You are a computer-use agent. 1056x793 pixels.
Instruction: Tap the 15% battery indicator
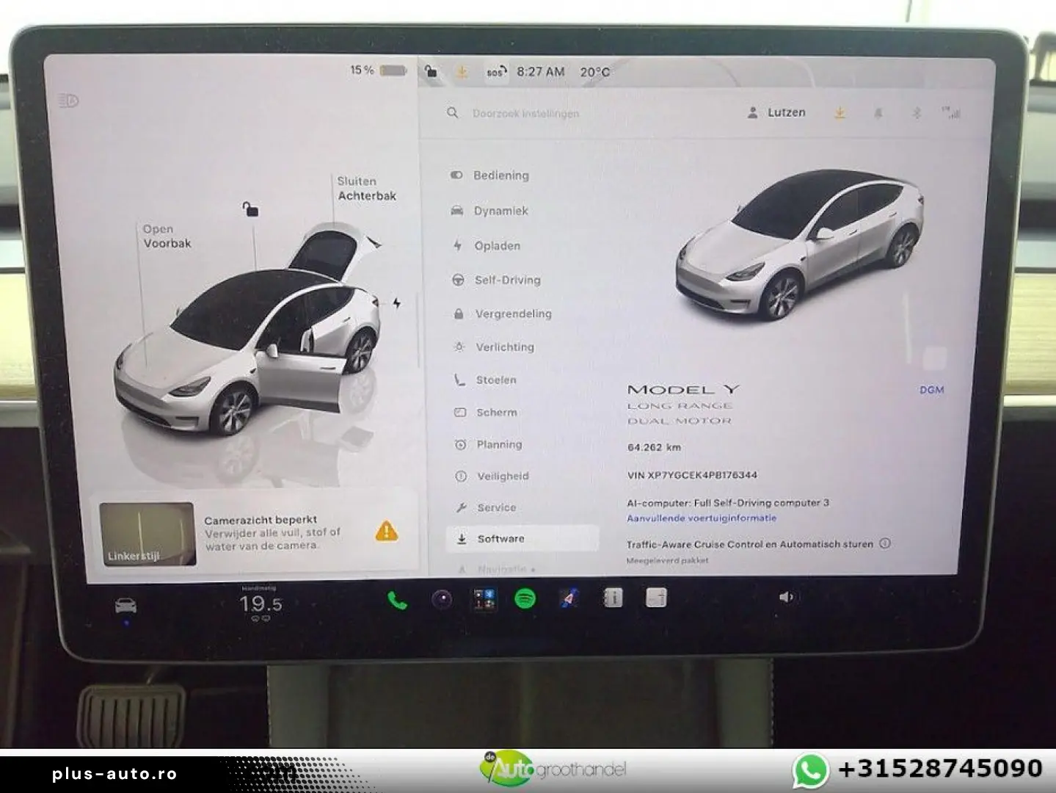[378, 70]
